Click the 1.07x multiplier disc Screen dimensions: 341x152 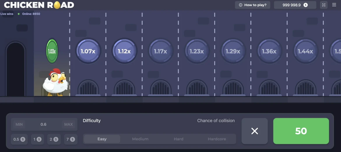[x=88, y=51]
